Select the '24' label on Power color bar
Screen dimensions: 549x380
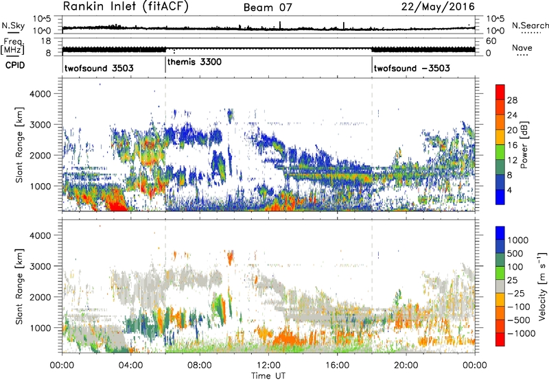click(x=512, y=115)
